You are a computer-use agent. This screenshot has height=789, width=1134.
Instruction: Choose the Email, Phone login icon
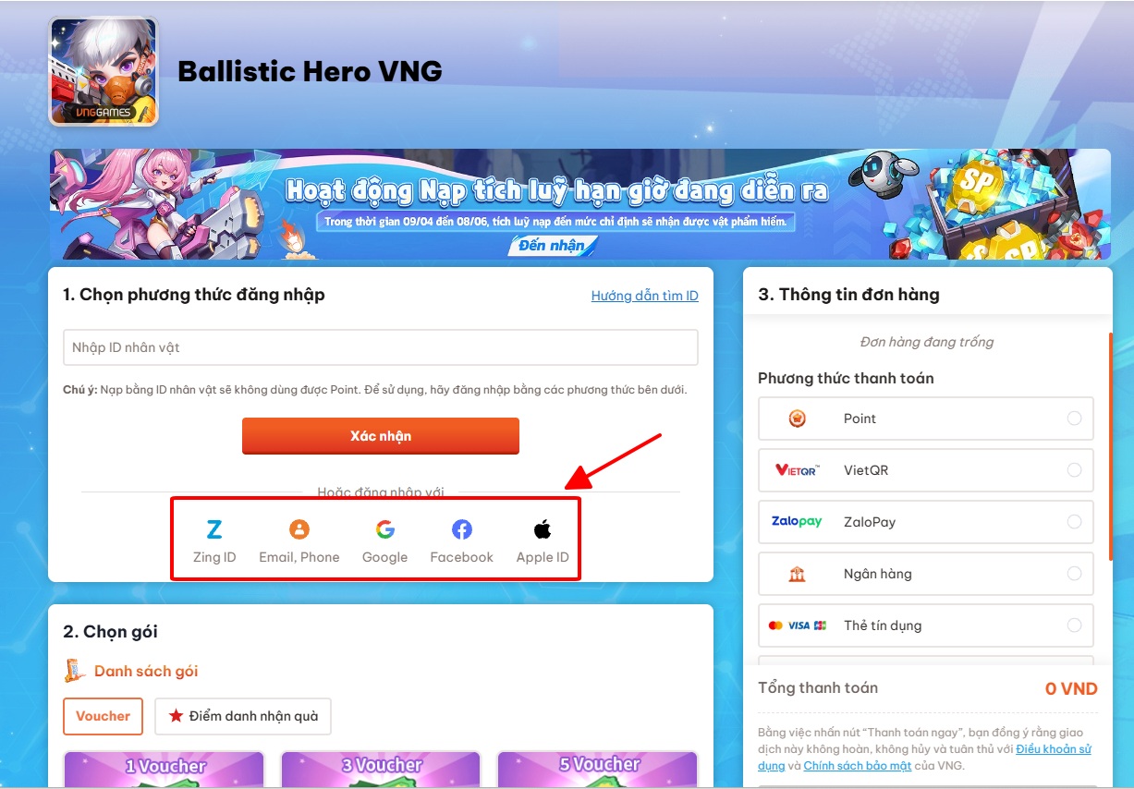tap(299, 529)
